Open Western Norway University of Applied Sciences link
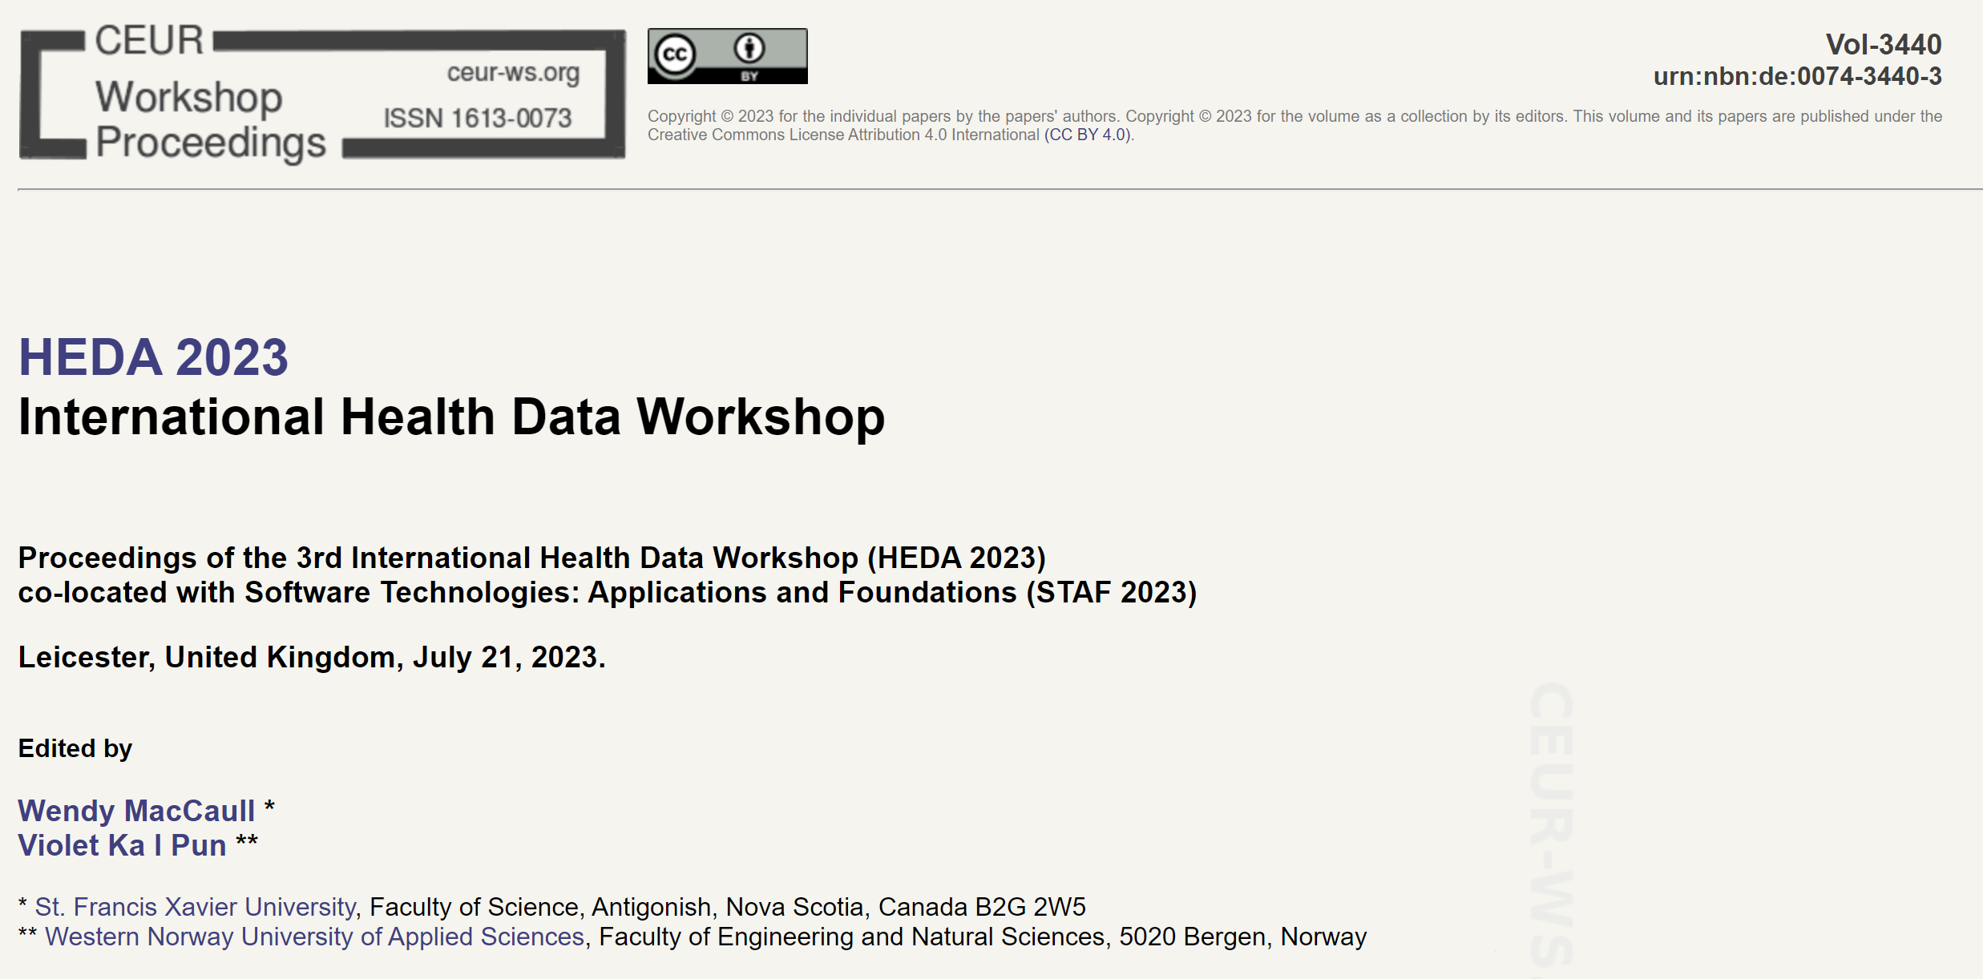 point(314,937)
